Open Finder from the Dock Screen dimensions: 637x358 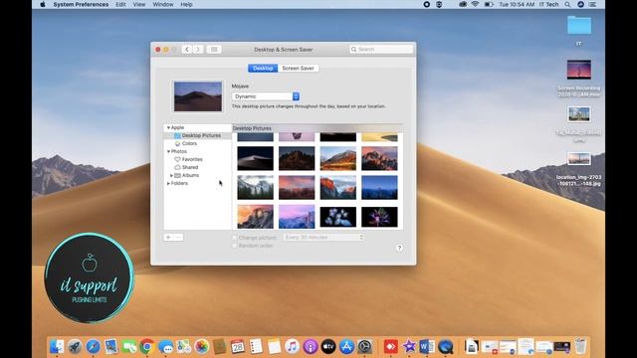57,347
